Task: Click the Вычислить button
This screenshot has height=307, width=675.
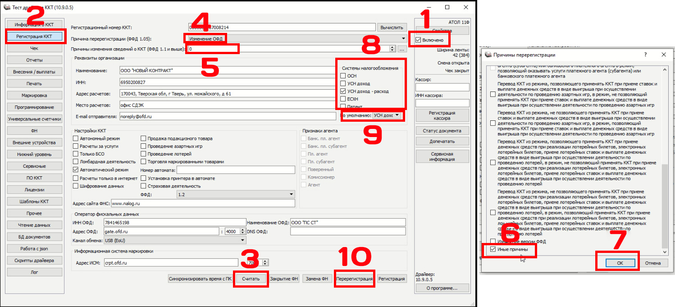Action: (x=392, y=27)
